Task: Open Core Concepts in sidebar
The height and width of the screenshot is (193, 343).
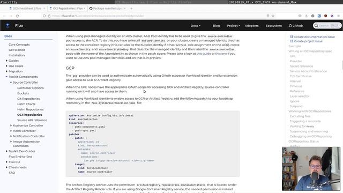Action: pos(19,44)
